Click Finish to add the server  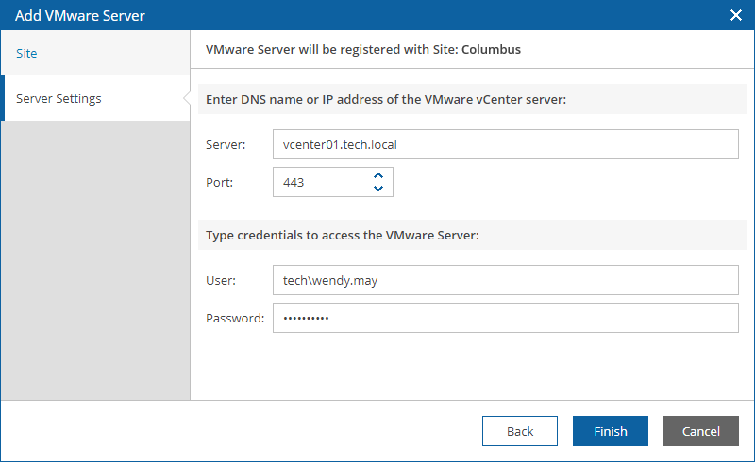[611, 431]
